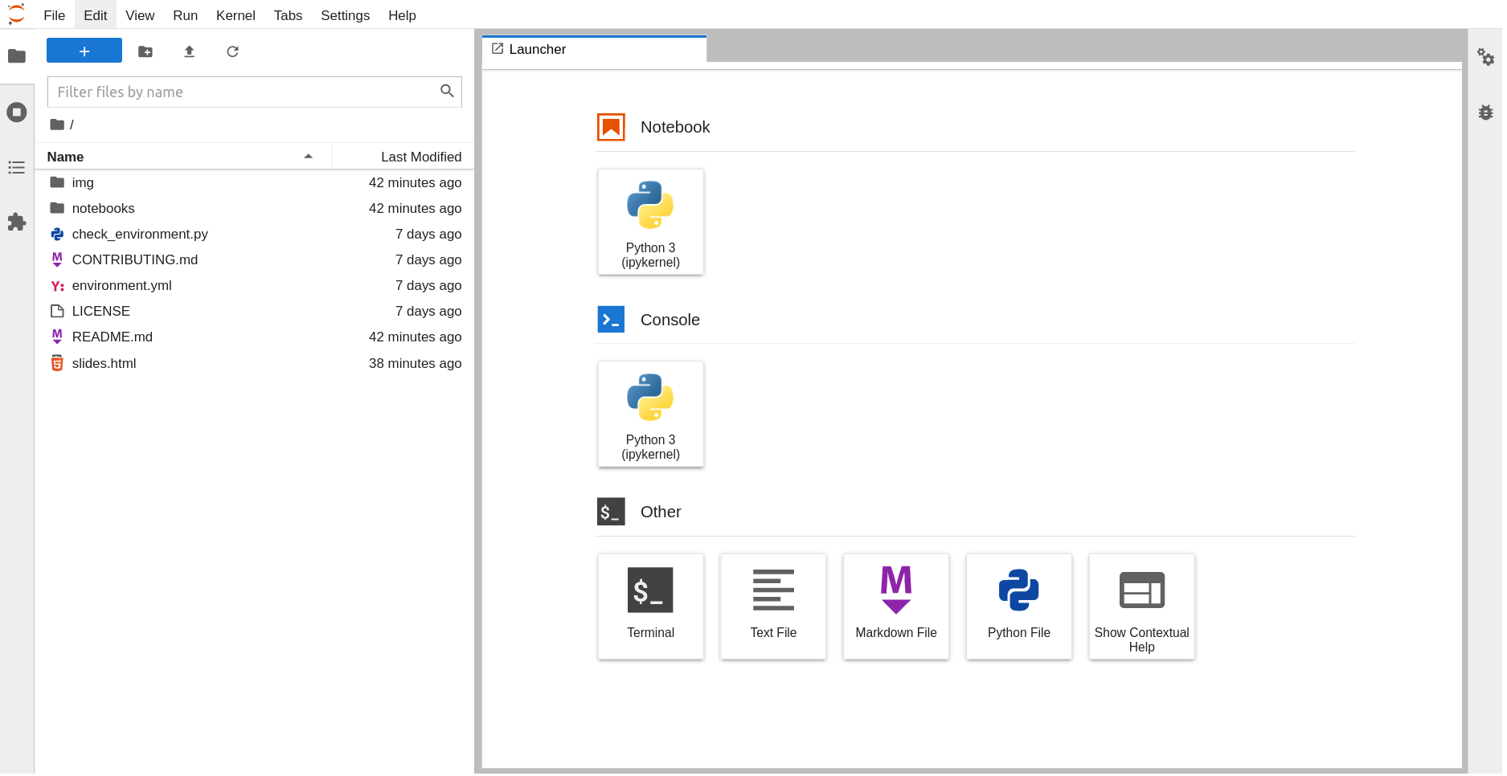Click the blue New Launcher button
The height and width of the screenshot is (776, 1507).
click(x=84, y=51)
